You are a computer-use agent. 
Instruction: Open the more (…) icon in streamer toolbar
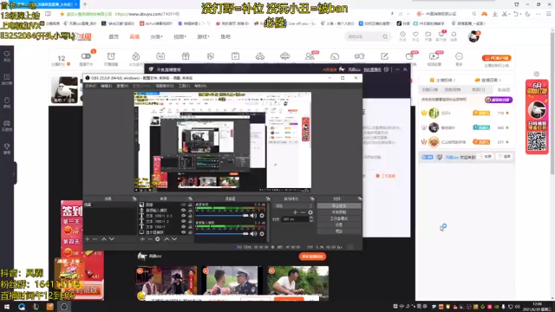tap(459, 56)
